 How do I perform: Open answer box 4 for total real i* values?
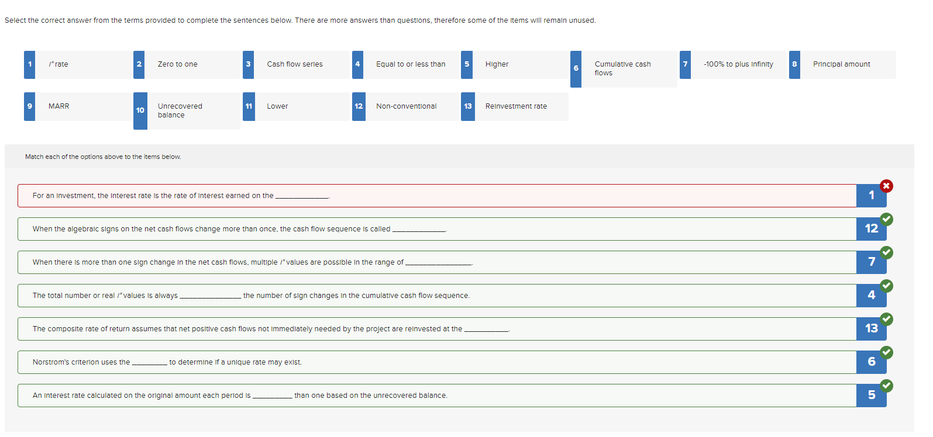(872, 296)
